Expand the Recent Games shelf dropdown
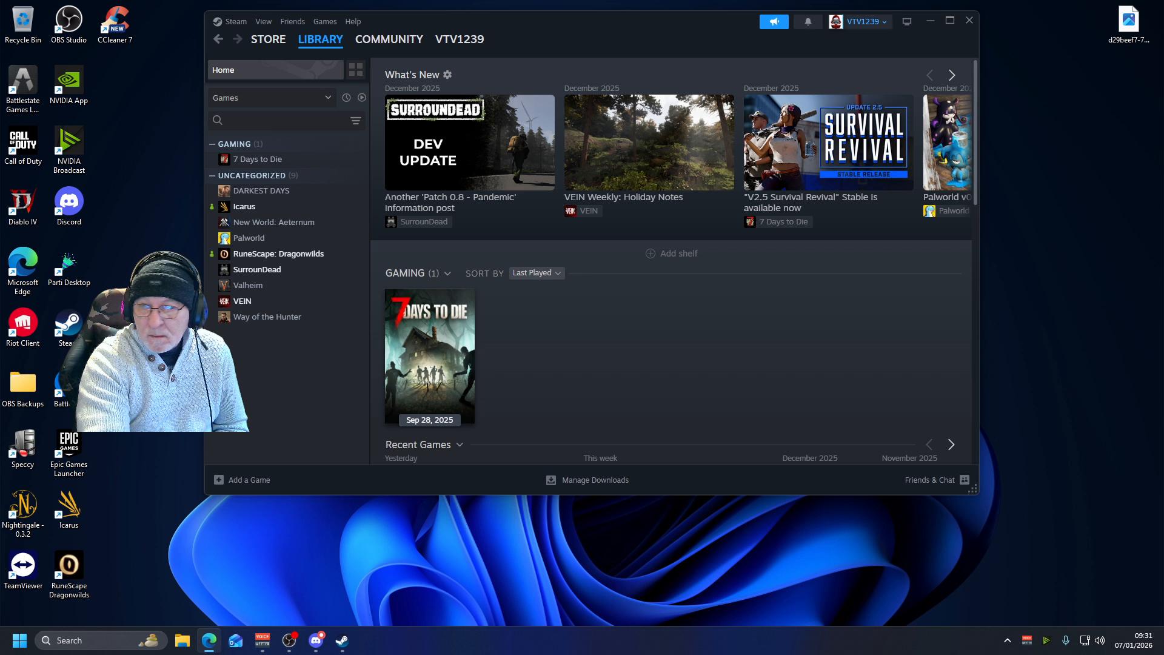Screen dimensions: 1164x655 pos(460,445)
